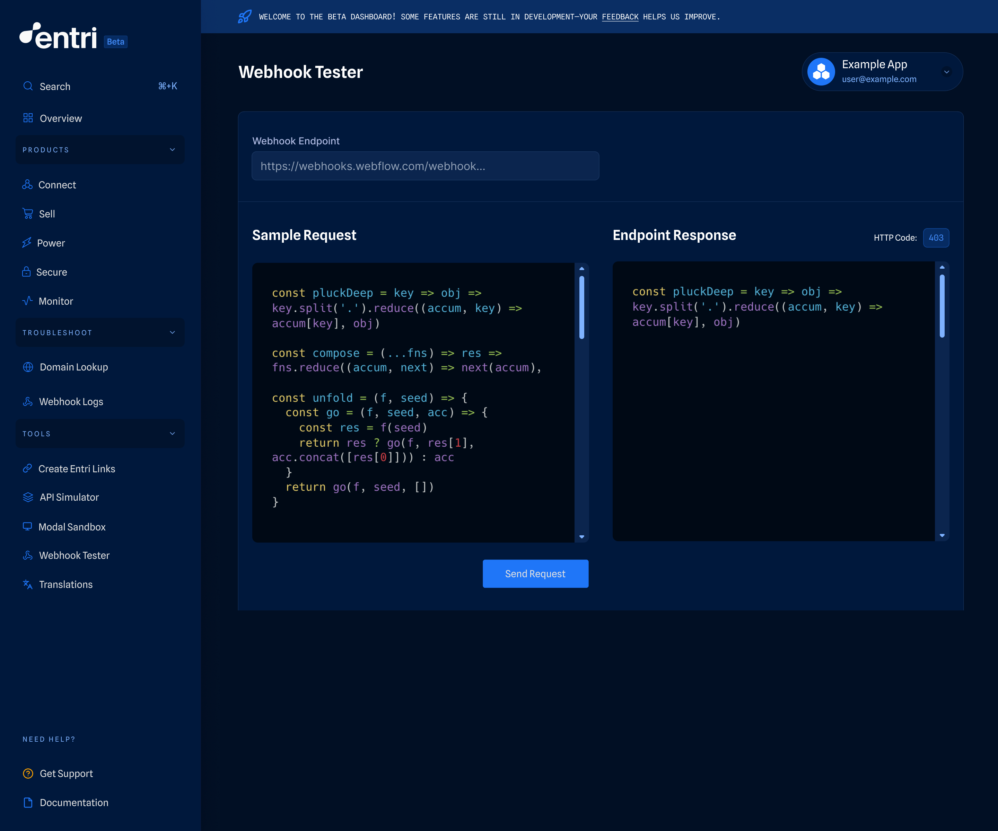998x831 pixels.
Task: Collapse the Tools section
Action: 100,434
